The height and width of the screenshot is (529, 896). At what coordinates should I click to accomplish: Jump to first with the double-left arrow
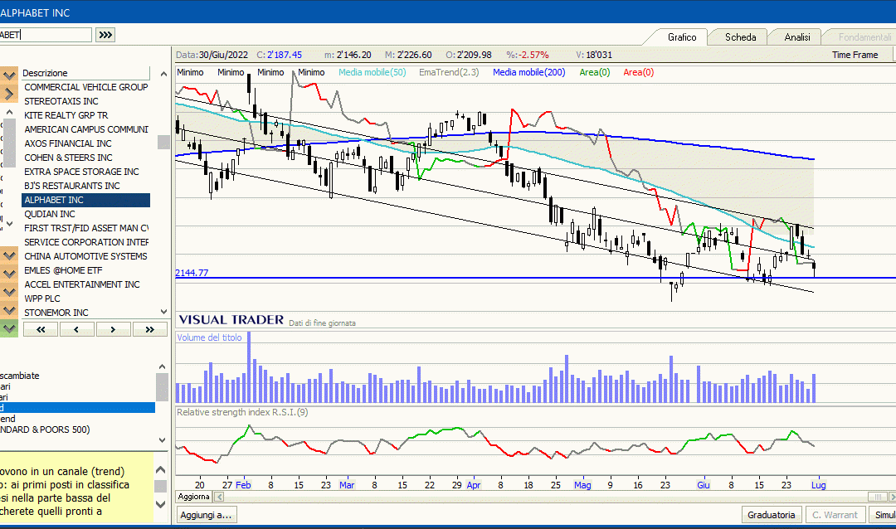pos(41,329)
